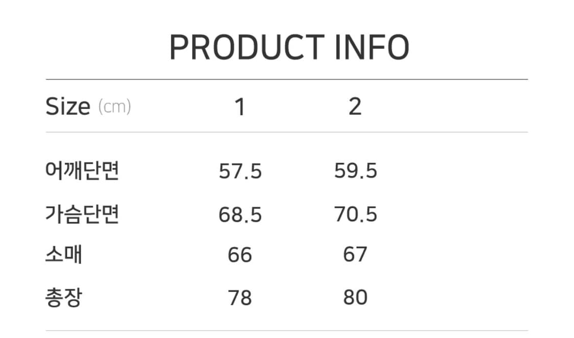Select the 70.5 chest value
The image size is (574, 338).
click(x=356, y=215)
